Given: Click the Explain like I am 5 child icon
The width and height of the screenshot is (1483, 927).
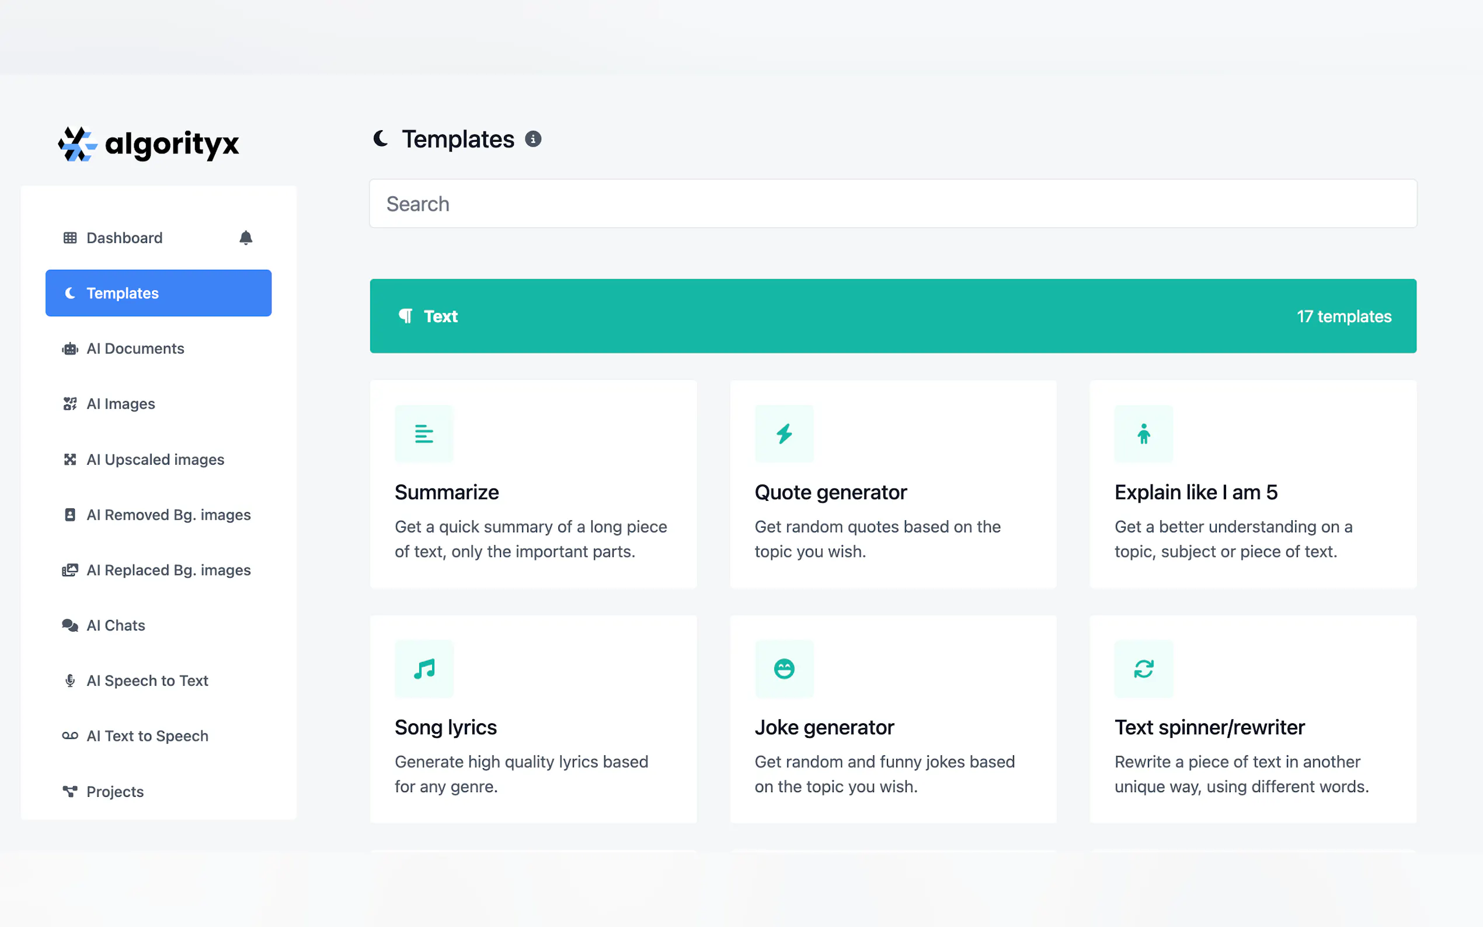Looking at the screenshot, I should click(1143, 434).
